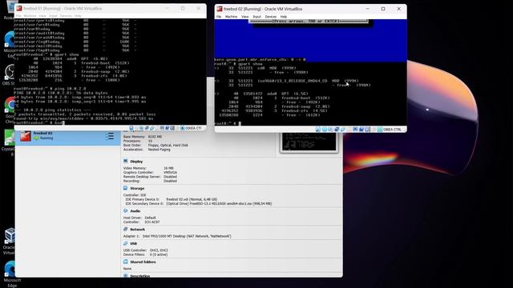This screenshot has width=513, height=288.
Task: Click display indicator in freebsd 02 status bar
Action: click(355, 130)
